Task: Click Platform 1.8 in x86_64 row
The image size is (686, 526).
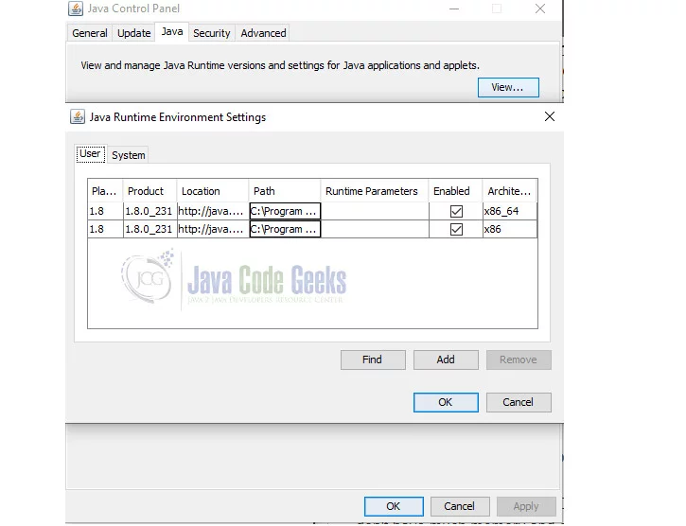Action: click(x=105, y=211)
